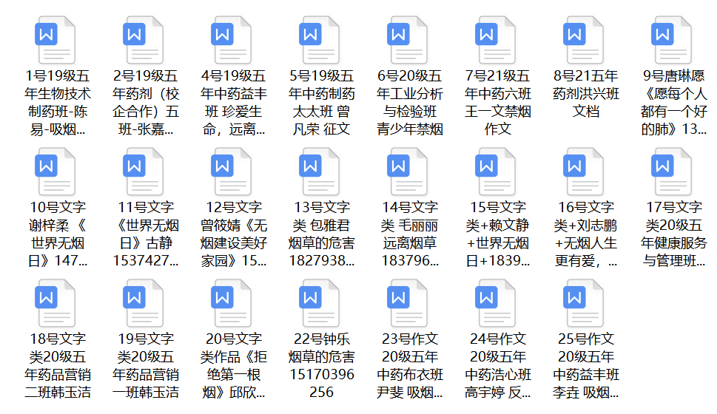This screenshot has width=717, height=414.
Task: Click file name 9号唐琳愿《愿每个人都有一个好的肺》
Action: [x=674, y=102]
